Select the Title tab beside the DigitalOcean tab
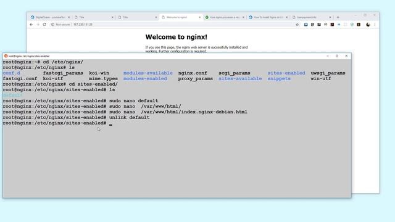Viewport: 395px width, 222px height. (x=94, y=17)
